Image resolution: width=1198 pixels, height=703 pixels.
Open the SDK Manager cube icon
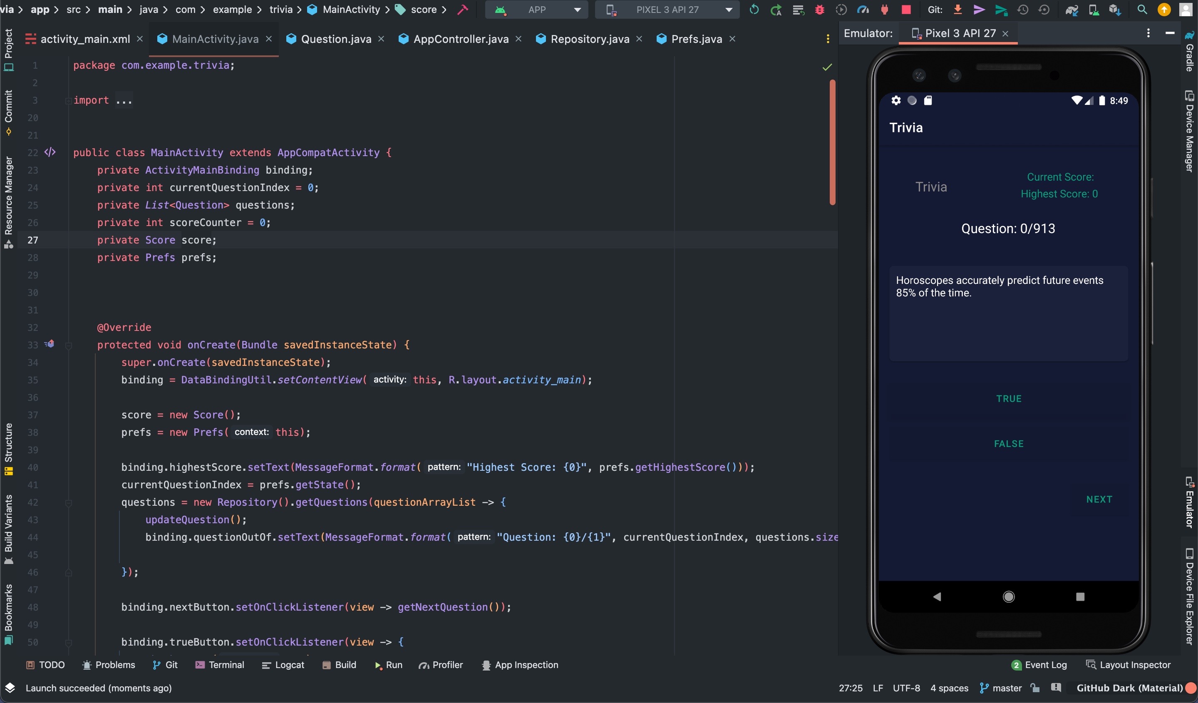1115,10
